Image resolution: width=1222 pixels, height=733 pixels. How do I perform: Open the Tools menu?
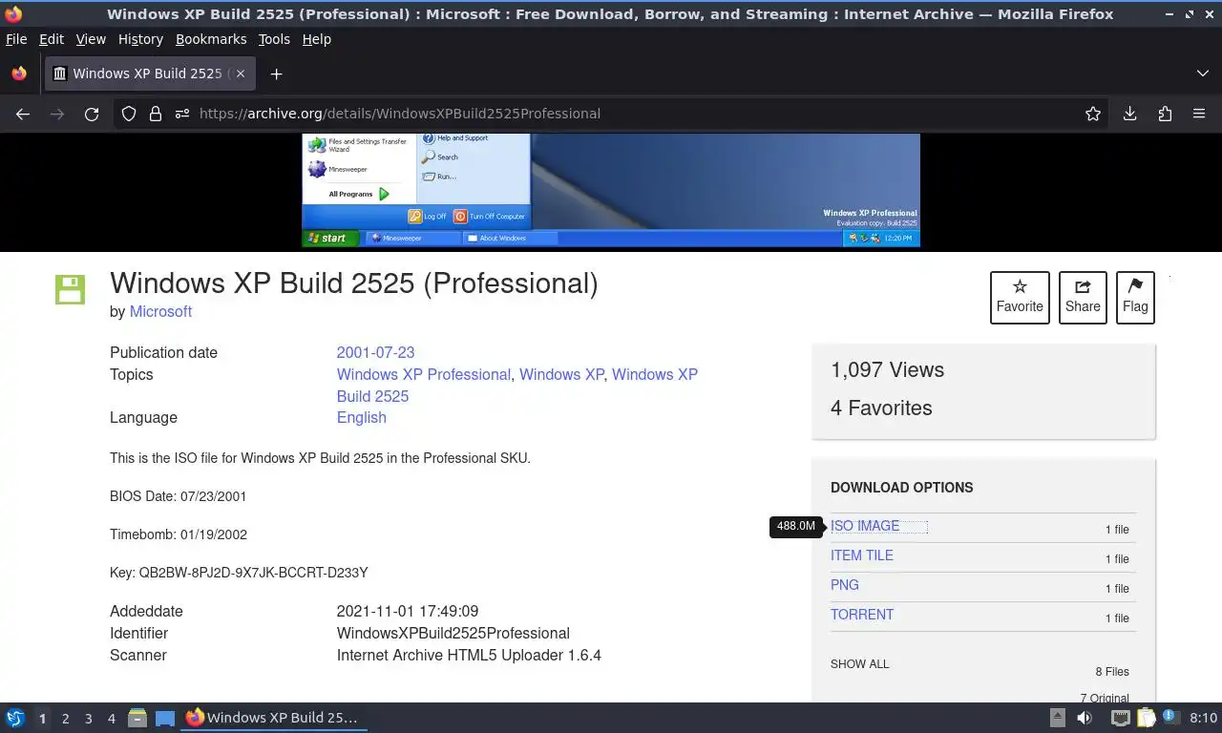coord(274,39)
